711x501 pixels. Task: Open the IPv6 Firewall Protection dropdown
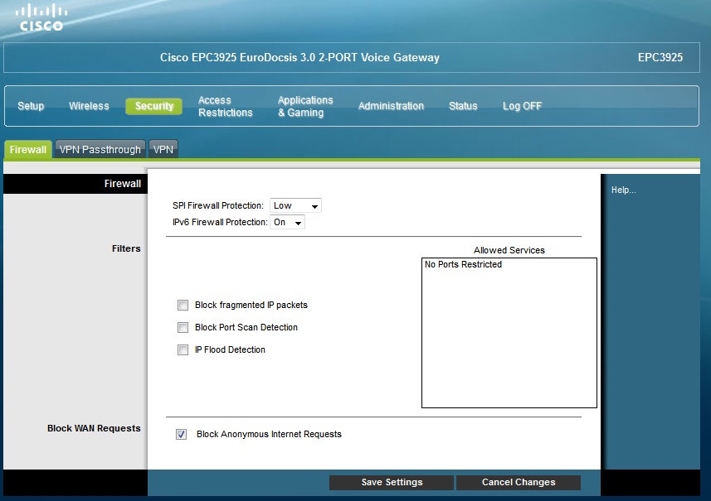pos(288,222)
